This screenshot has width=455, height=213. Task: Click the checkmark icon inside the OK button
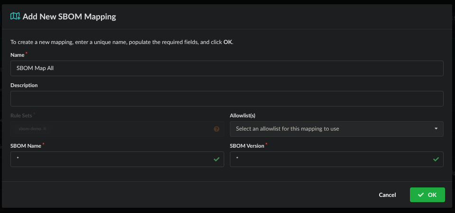pos(420,195)
